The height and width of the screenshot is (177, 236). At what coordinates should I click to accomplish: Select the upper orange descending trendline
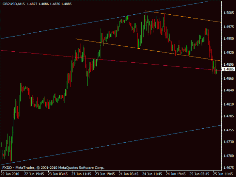[x=183, y=17]
